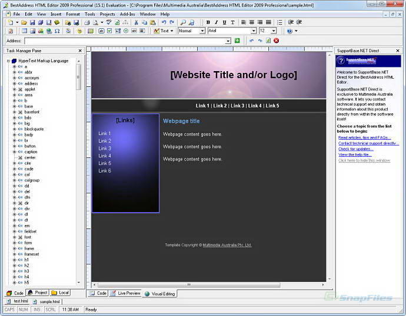The height and width of the screenshot is (316, 406).
Task: Click the Redo arrow icon
Action: tap(172, 22)
